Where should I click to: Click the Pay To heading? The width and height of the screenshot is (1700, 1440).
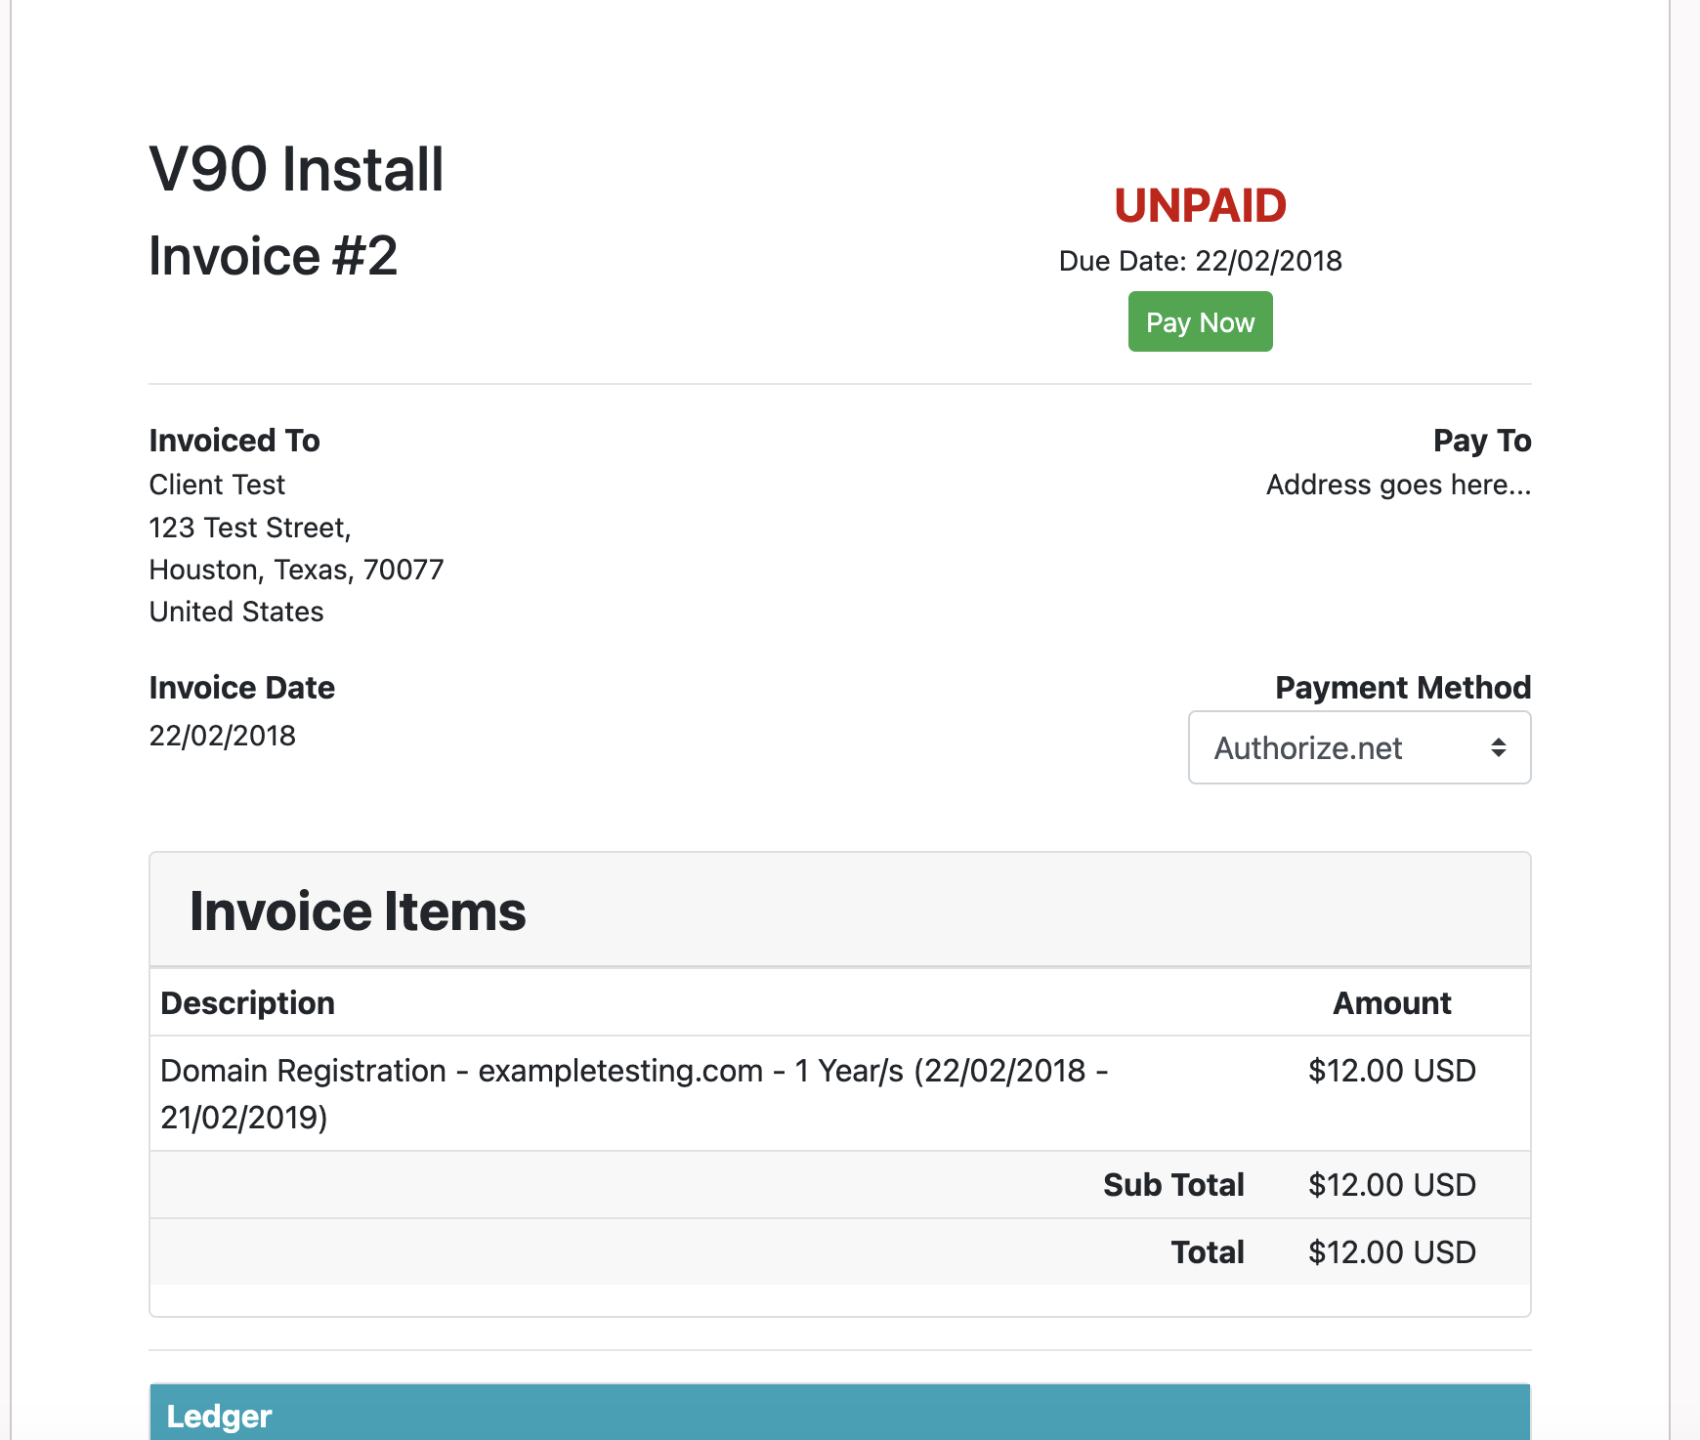[1481, 441]
